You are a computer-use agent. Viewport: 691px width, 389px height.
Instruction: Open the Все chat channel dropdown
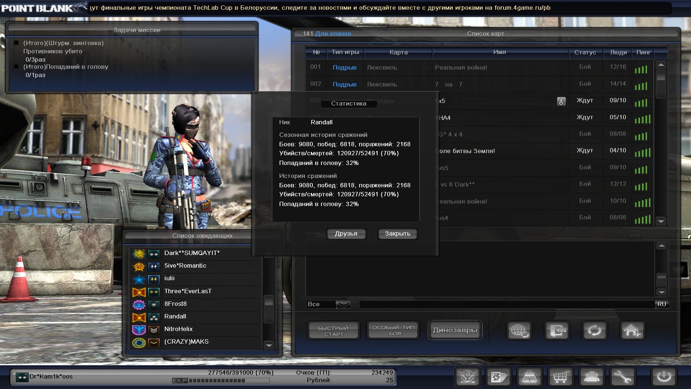tap(343, 305)
